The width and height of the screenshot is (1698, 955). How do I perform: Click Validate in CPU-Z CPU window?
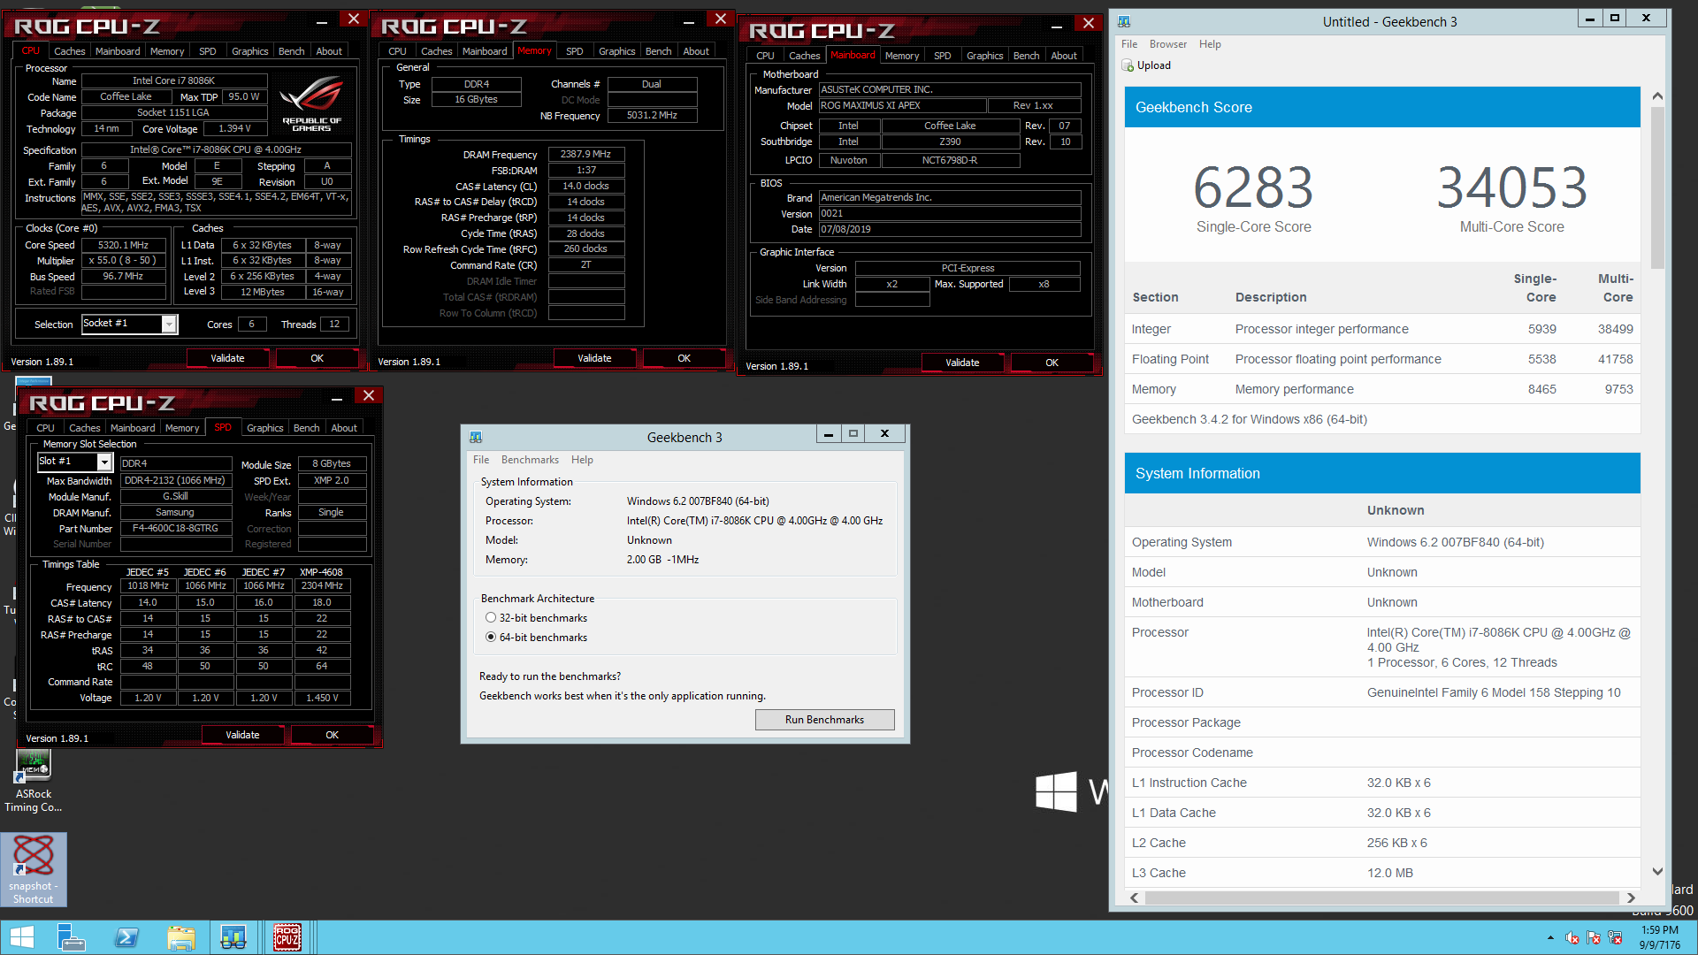pyautogui.click(x=227, y=358)
